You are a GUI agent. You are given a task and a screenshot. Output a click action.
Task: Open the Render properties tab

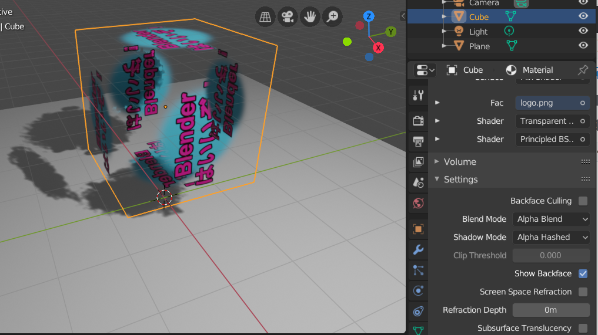click(x=419, y=121)
